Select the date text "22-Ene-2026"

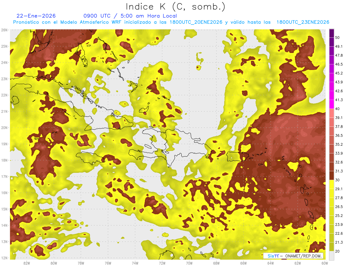(x=36, y=16)
